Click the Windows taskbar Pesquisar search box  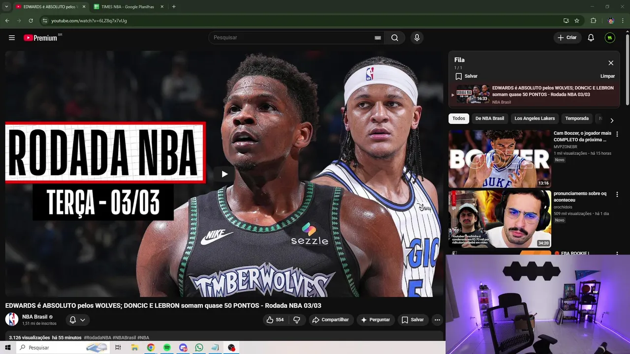[x=63, y=348]
